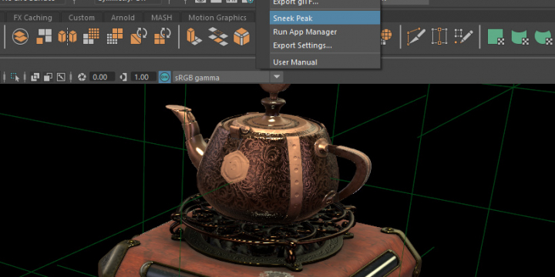Click Run App Manager
Viewport: 555px width, 277px height.
click(305, 32)
